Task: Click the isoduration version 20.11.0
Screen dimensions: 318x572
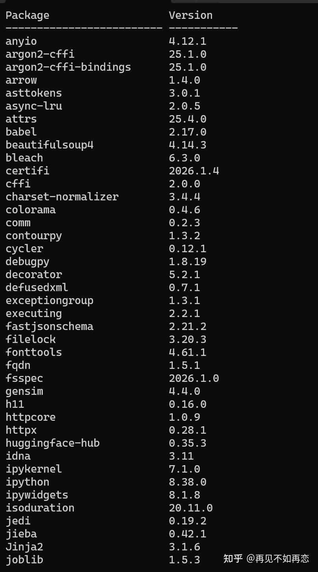Action: (191, 508)
